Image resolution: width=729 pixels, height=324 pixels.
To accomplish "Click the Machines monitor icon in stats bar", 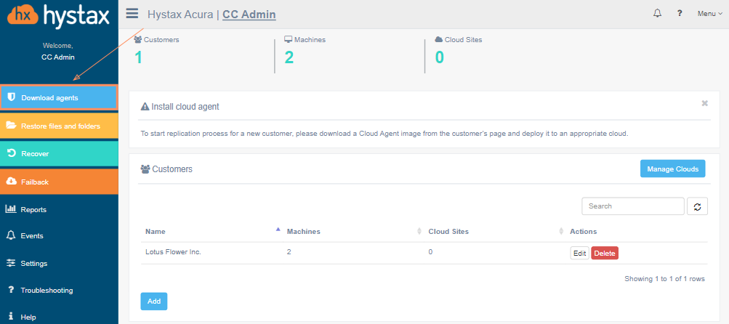I will [x=289, y=39].
